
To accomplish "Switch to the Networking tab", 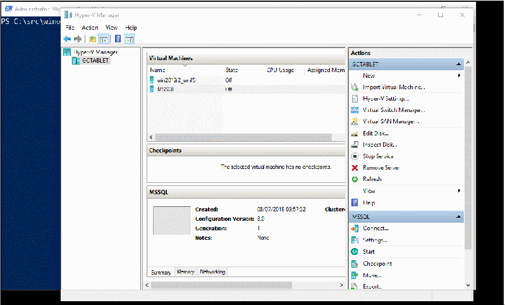I will click(212, 272).
